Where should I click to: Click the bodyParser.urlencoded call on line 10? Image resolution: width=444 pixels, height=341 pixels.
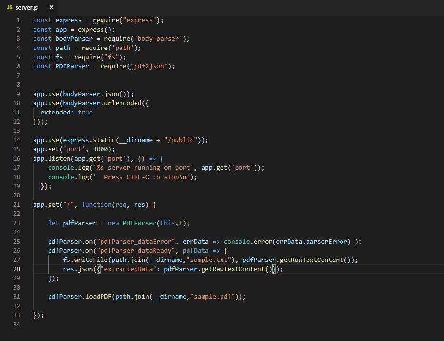(x=102, y=103)
